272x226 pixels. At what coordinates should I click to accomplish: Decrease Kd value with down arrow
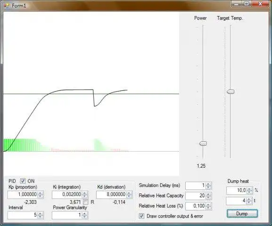pos(129,196)
